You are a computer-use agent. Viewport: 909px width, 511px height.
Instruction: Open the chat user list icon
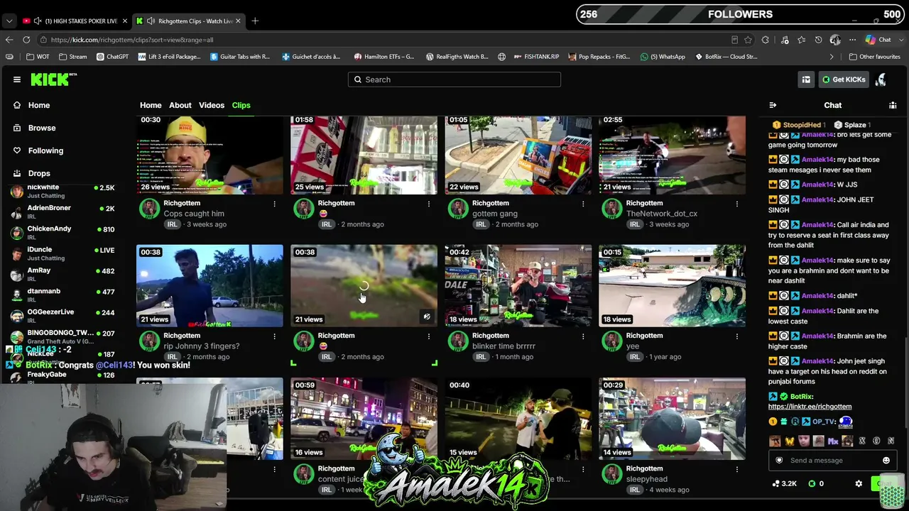point(893,105)
